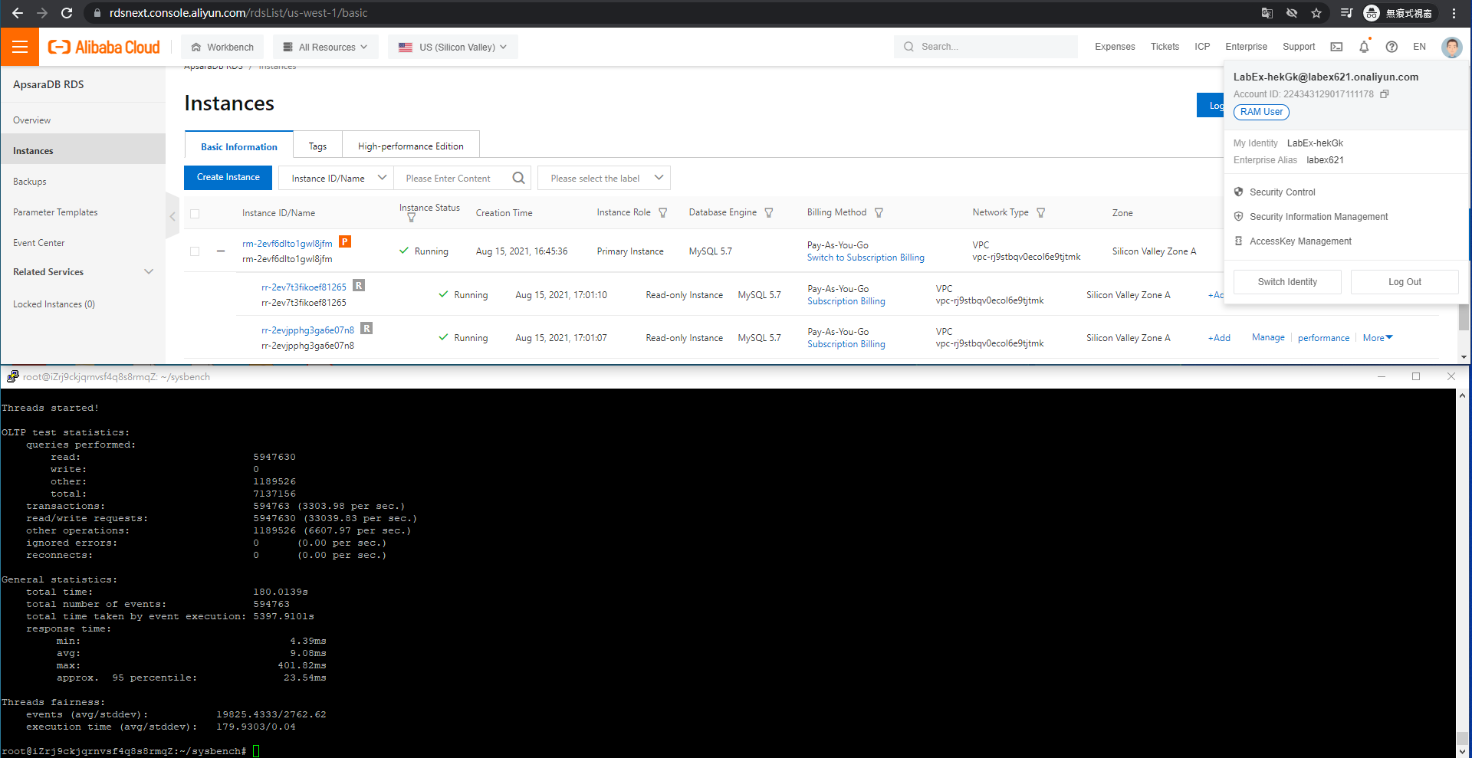Viewport: 1472px width, 758px height.
Task: Click the Please Enter Content search field
Action: (x=452, y=178)
